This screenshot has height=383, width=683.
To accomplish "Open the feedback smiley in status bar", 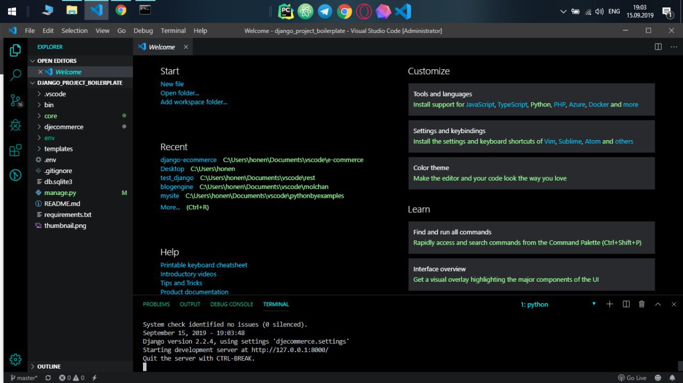I will click(657, 378).
